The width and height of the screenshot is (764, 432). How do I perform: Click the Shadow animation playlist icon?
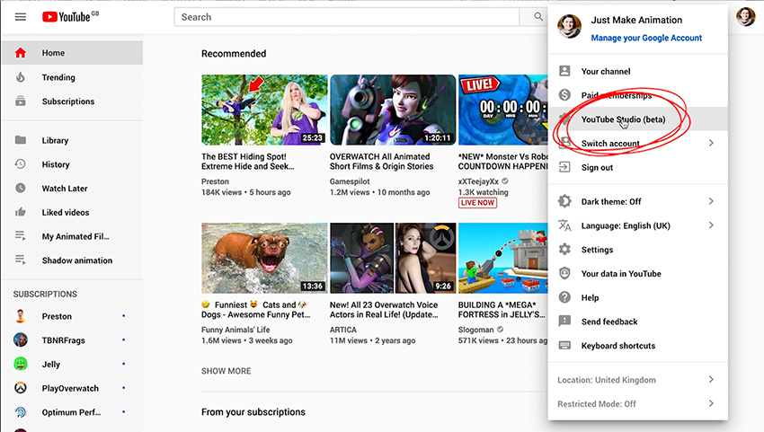tap(21, 260)
